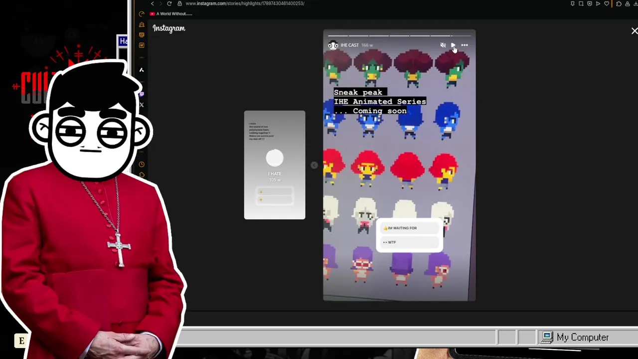Take a snapshot with the capture tool icon

pyautogui.click(x=581, y=3)
